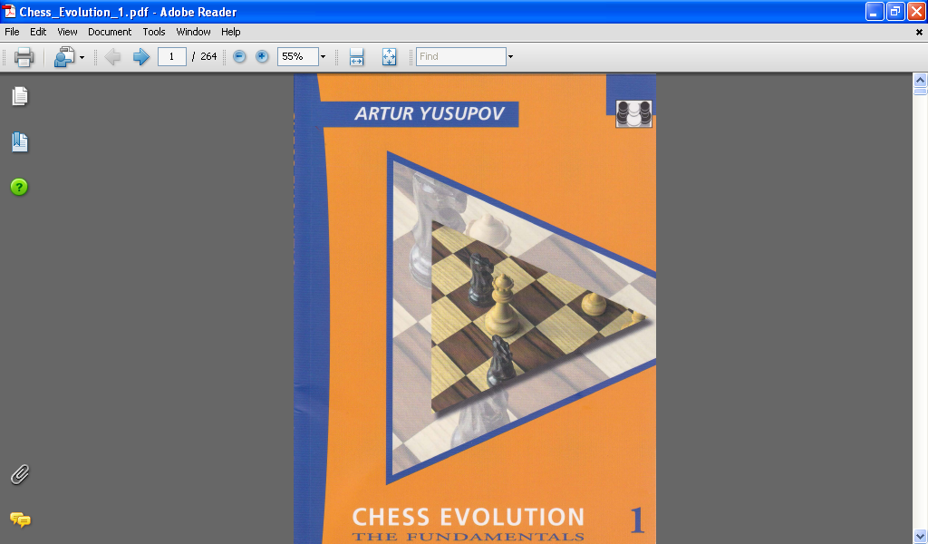Open the Help menu
Image resolution: width=928 pixels, height=544 pixels.
click(231, 32)
